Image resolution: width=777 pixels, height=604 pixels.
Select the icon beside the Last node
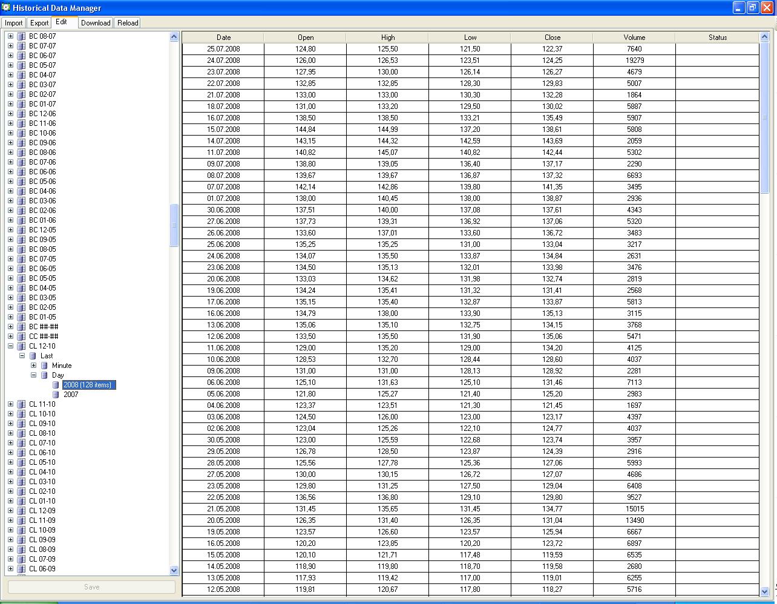[33, 356]
